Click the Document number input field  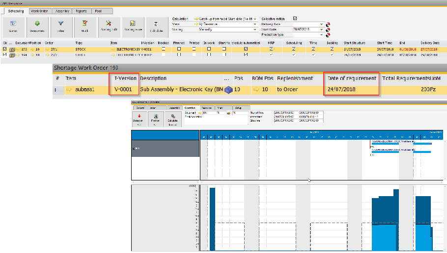click(209, 113)
